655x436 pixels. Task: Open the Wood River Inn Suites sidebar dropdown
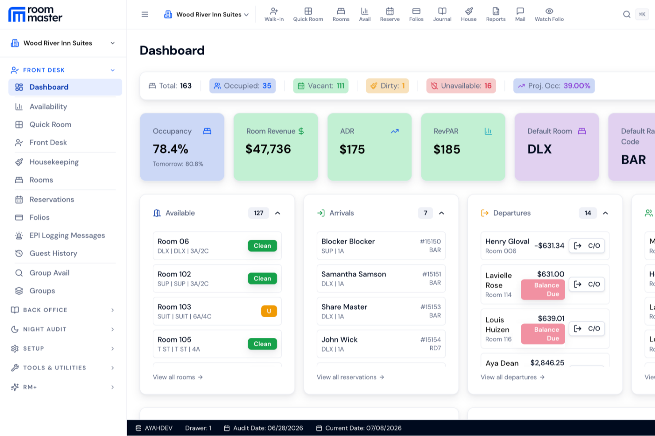63,43
